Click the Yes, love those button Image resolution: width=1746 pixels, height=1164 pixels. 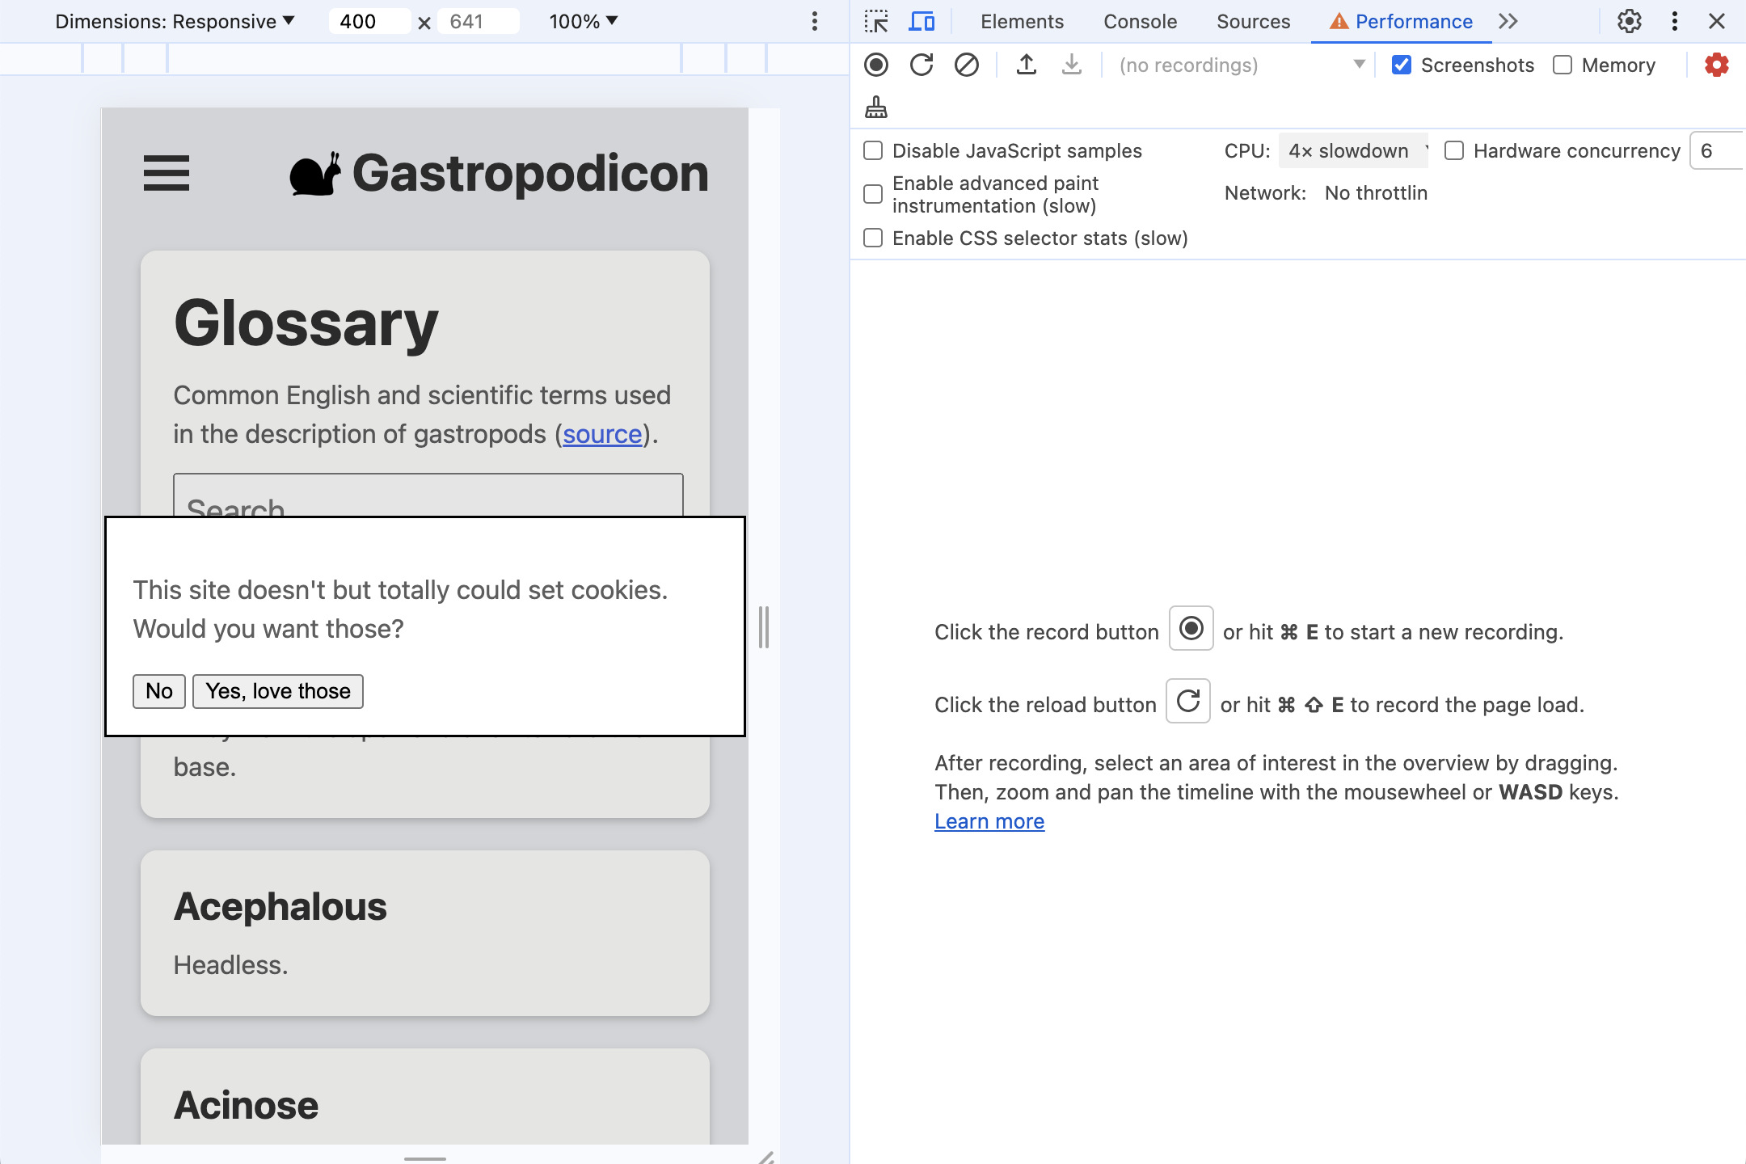click(x=278, y=691)
